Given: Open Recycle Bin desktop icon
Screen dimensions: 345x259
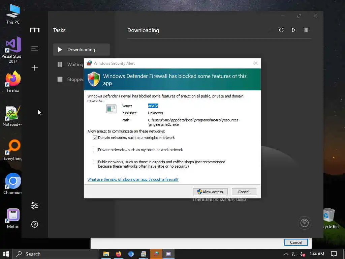Looking at the screenshot, I should (x=331, y=218).
